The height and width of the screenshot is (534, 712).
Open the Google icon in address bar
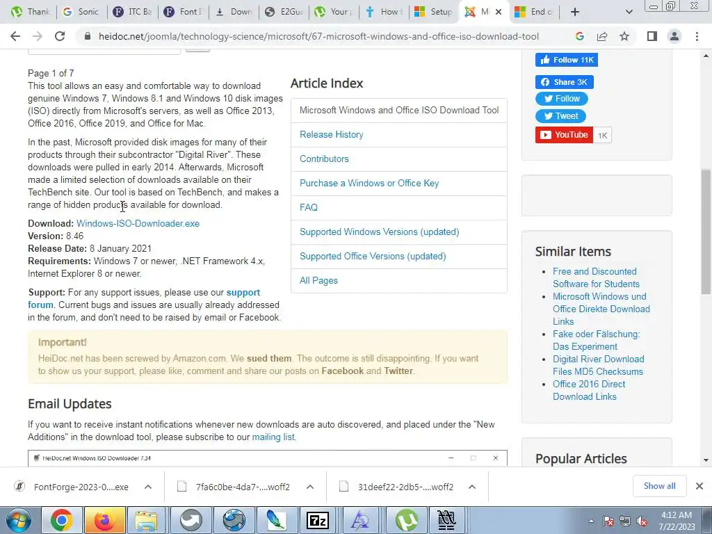click(x=579, y=36)
